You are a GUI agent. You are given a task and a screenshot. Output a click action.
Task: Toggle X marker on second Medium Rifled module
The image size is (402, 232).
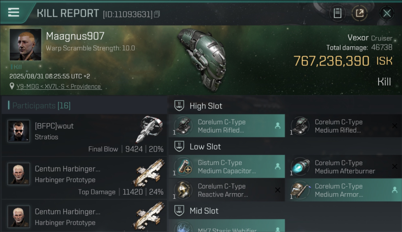click(395, 126)
